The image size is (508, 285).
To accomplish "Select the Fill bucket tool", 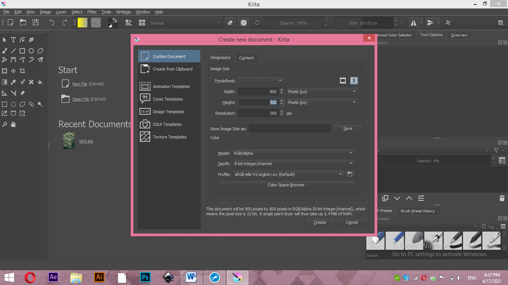I will click(x=40, y=82).
